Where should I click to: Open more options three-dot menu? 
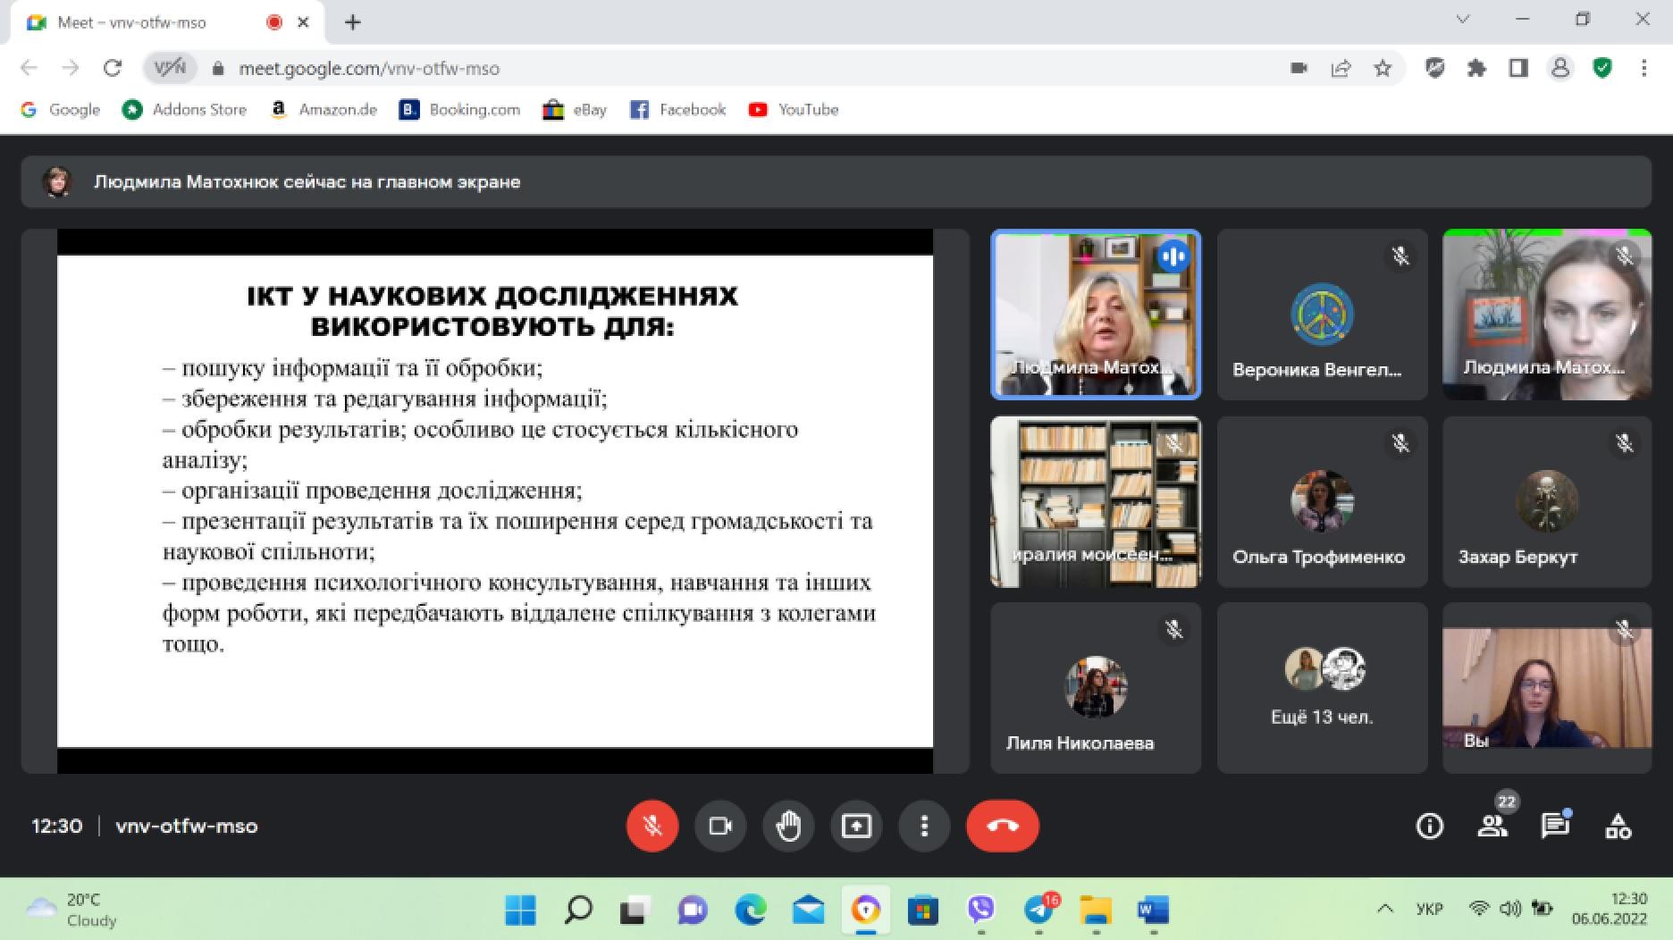(x=924, y=826)
